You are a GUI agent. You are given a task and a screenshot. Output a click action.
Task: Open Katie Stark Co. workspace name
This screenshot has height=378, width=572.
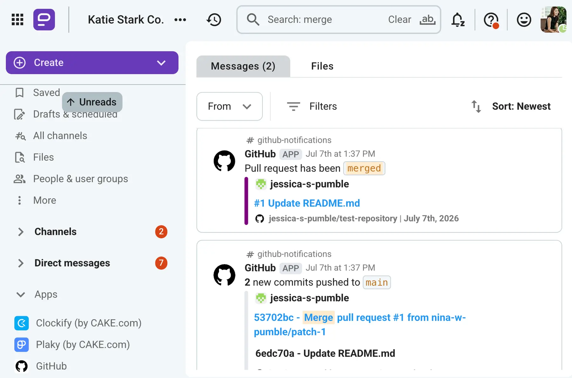click(126, 20)
